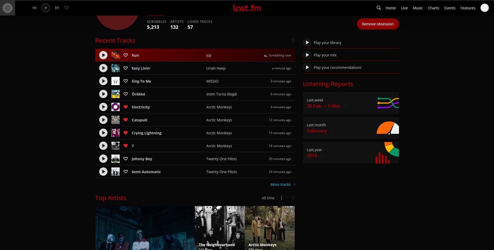Image resolution: width=494 pixels, height=250 pixels.
Task: Love the currently playing track in the player bar
Action: 67,7
